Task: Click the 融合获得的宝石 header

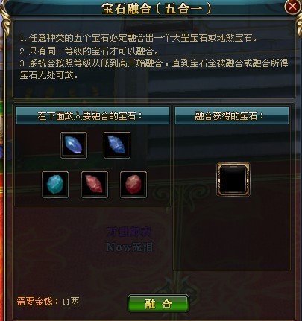Action: [232, 115]
